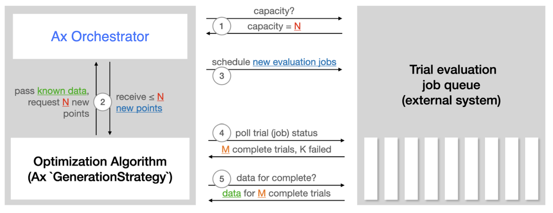Open the 'new evaluation jobs' link
The width and height of the screenshot is (553, 213).
294,62
